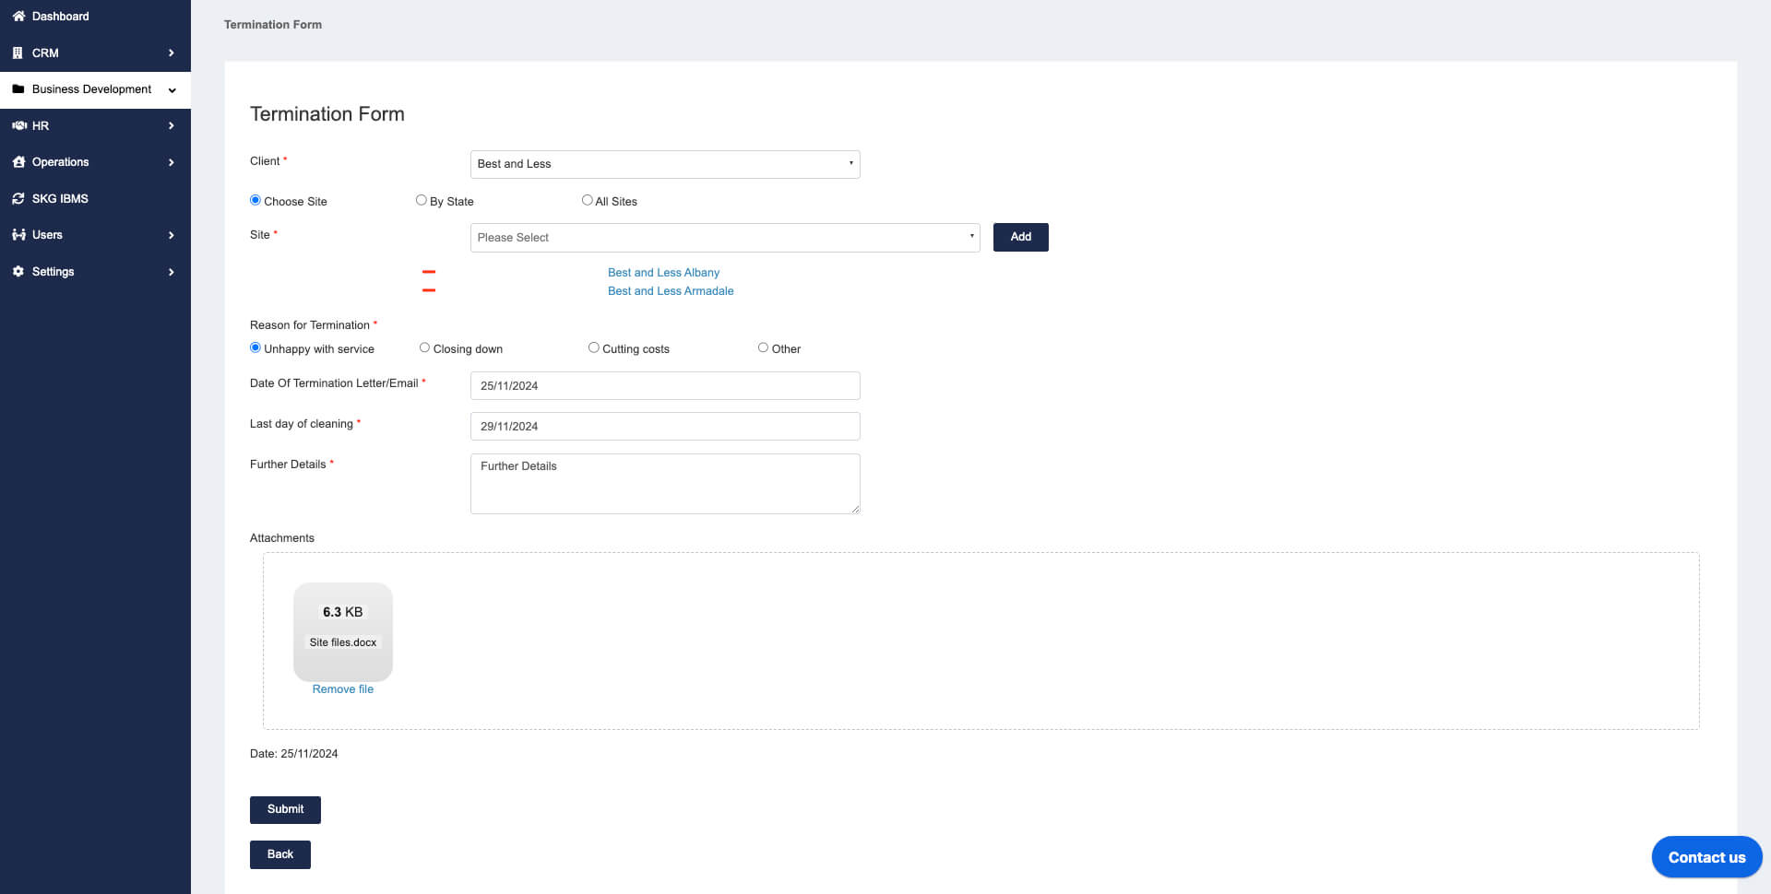The height and width of the screenshot is (894, 1771).
Task: Click the Further Details text area
Action: (x=665, y=484)
